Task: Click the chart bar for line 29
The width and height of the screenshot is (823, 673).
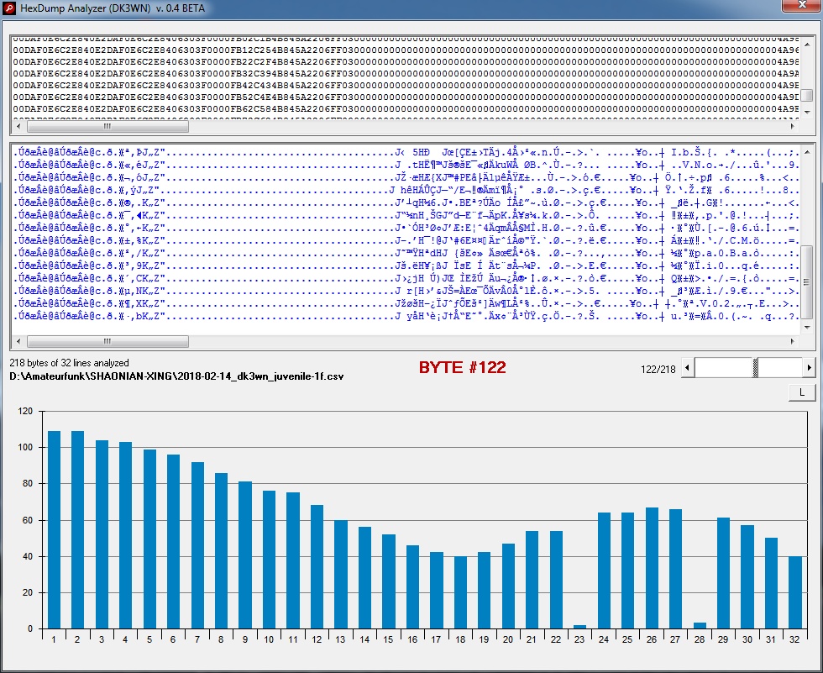Action: point(723,573)
